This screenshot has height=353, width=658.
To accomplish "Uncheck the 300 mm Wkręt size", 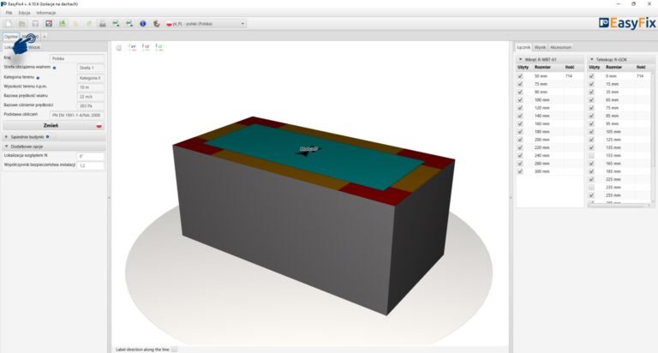I will point(520,171).
